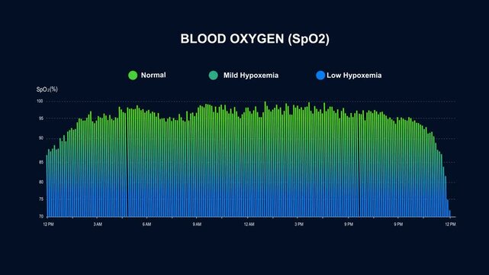Screen dimensions: 489x275
Task: Select the Mild Hypoxemia legend label
Action: 251,75
